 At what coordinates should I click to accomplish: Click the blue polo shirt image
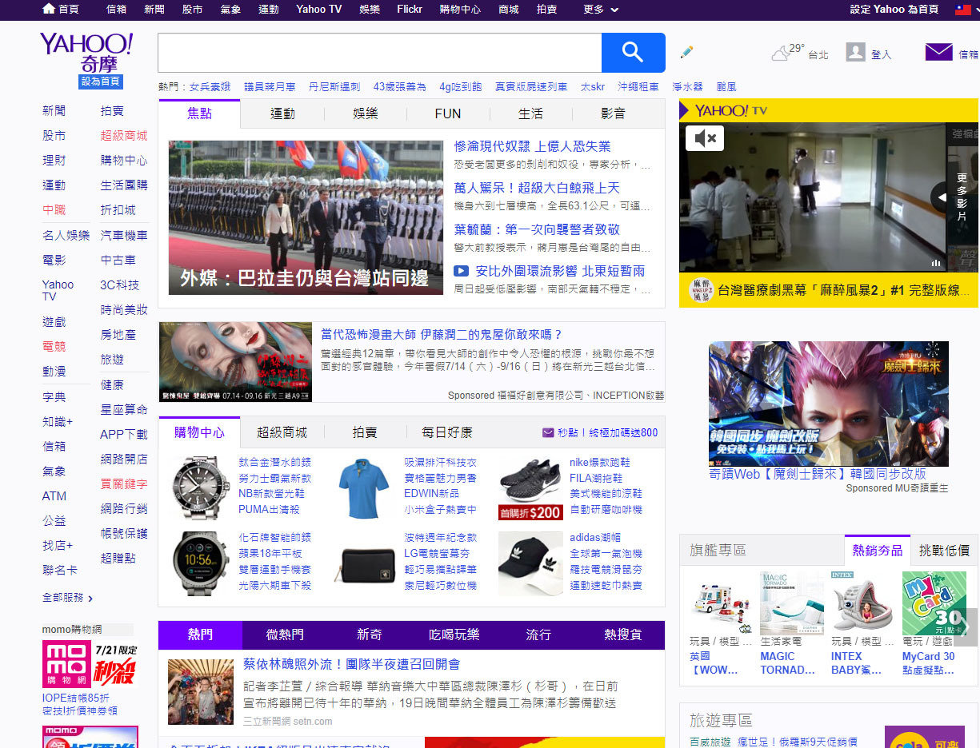click(364, 487)
